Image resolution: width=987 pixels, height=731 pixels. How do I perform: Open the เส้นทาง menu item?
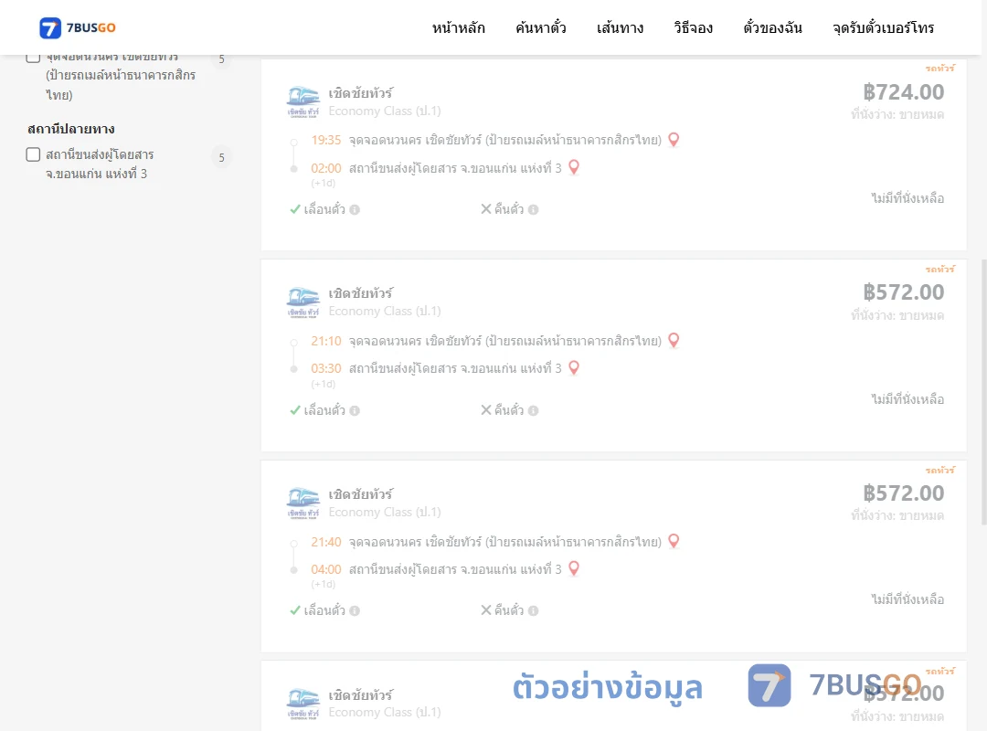[x=620, y=27]
